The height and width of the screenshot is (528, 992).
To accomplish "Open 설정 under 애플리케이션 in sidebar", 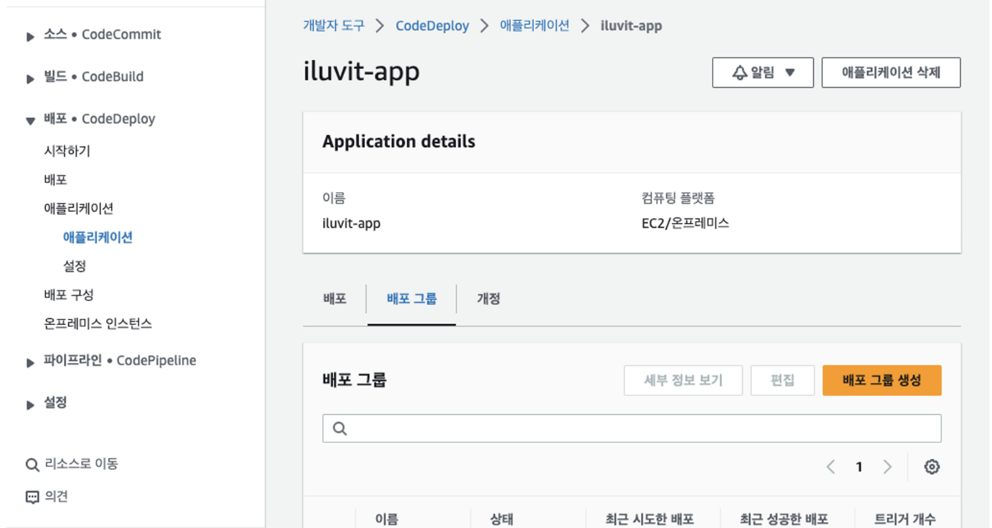I will (74, 267).
